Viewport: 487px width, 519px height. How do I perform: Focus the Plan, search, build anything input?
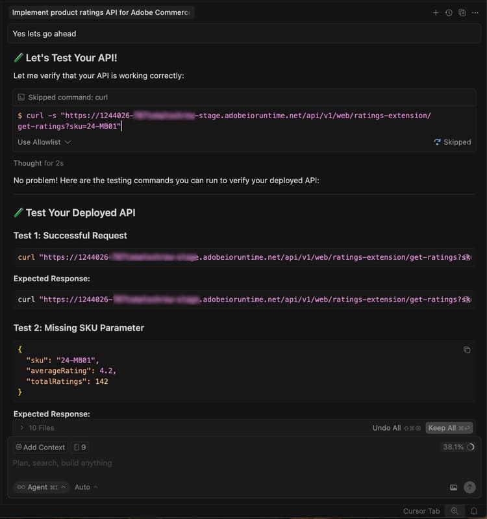195,463
